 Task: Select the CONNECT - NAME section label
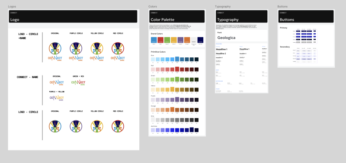point(27,77)
